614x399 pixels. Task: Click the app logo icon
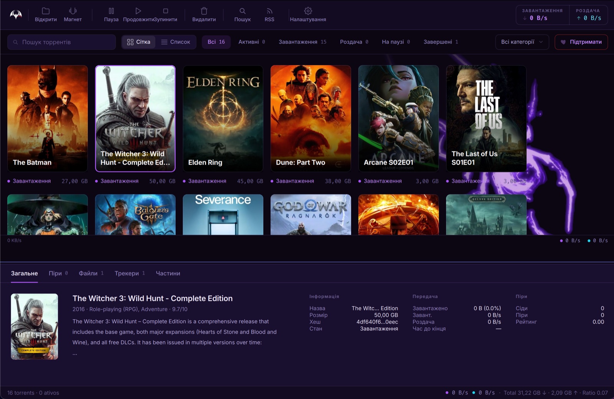(x=16, y=15)
